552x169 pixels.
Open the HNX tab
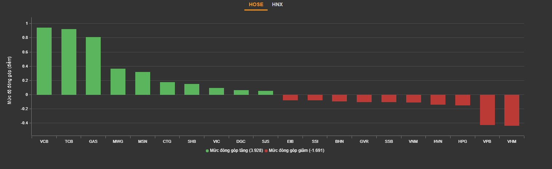pos(277,5)
